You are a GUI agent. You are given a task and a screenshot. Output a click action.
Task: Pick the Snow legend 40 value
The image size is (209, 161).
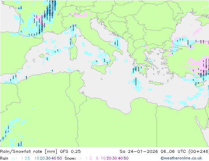click(120, 158)
